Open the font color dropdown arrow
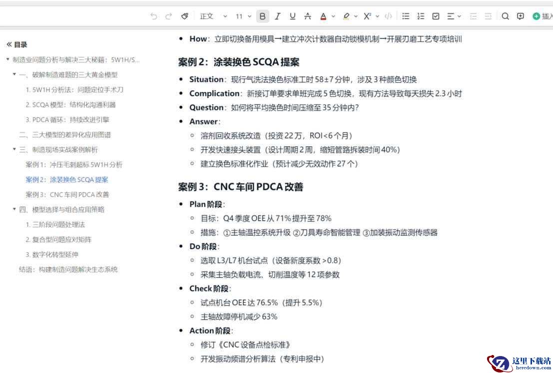This screenshot has width=553, height=373. pyautogui.click(x=333, y=16)
